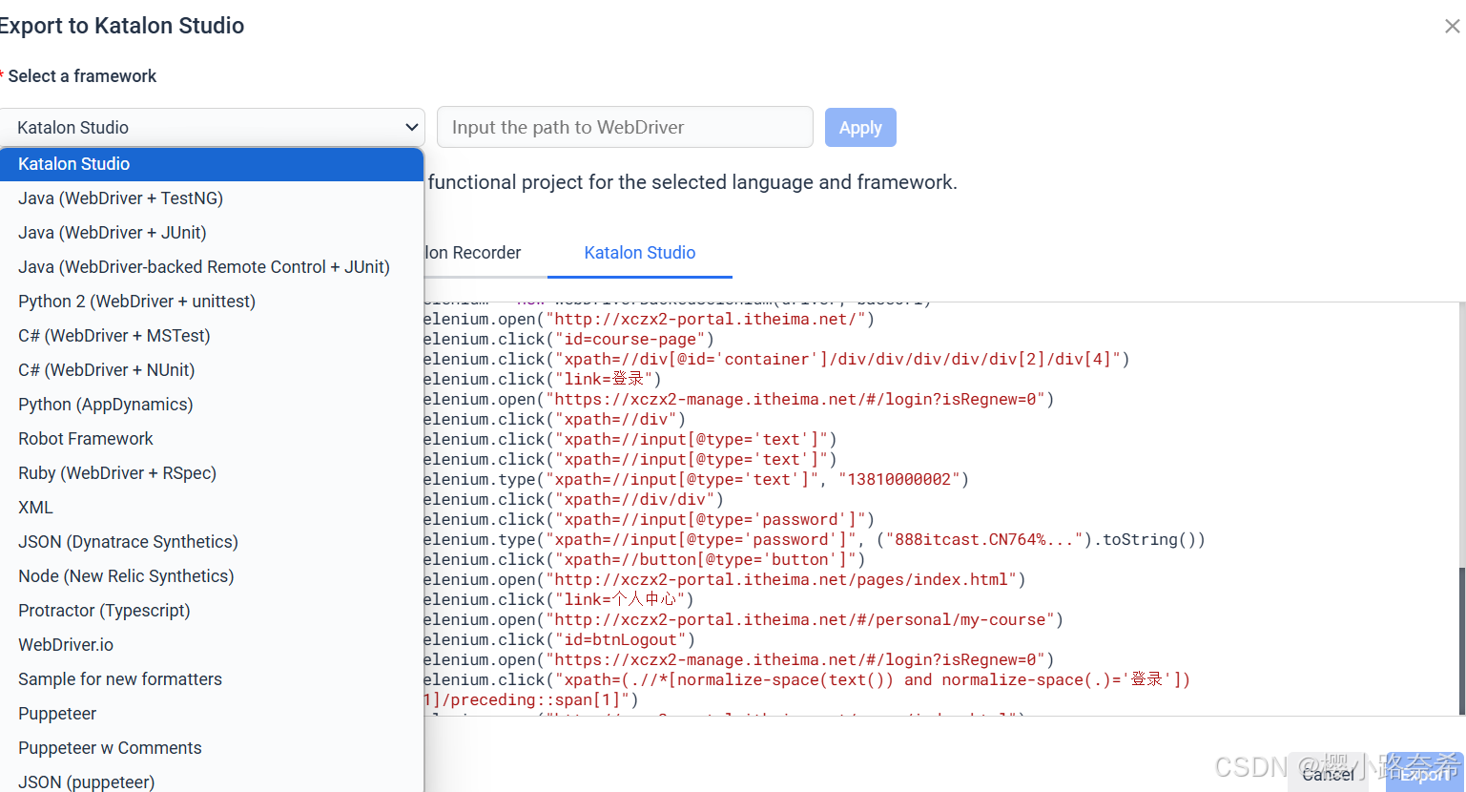Pick Java (WebDriver-backed Remote Control + JUnit)
Image resolution: width=1466 pixels, height=792 pixels.
(212, 267)
